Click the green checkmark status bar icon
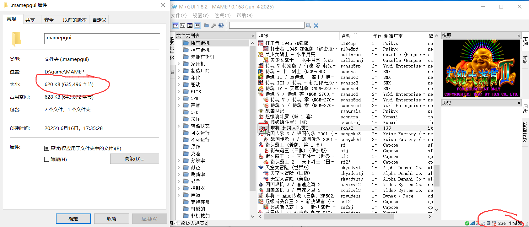 467,223
